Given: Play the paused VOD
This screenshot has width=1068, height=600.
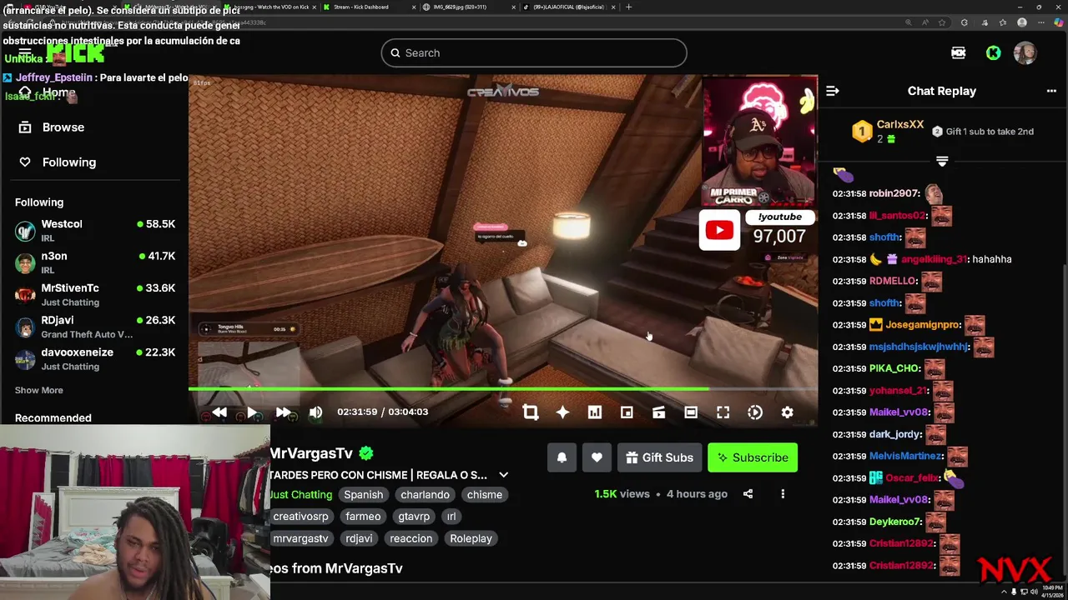Looking at the screenshot, I should [x=251, y=412].
